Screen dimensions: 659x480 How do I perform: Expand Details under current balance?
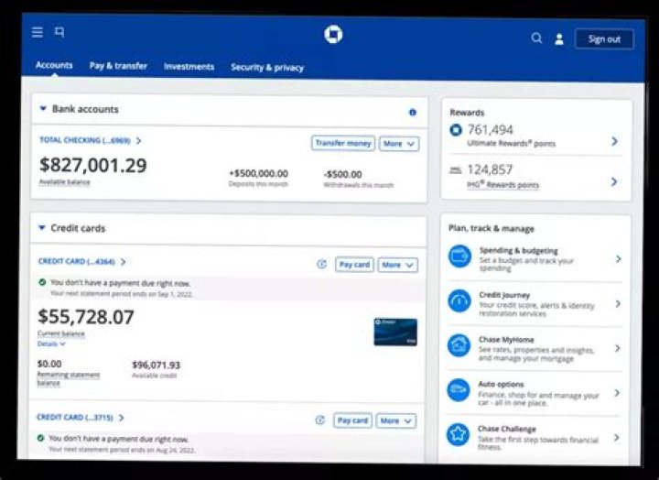[51, 344]
